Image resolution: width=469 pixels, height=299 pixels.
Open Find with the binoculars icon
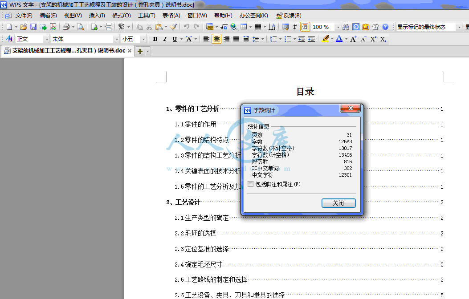coord(346,27)
